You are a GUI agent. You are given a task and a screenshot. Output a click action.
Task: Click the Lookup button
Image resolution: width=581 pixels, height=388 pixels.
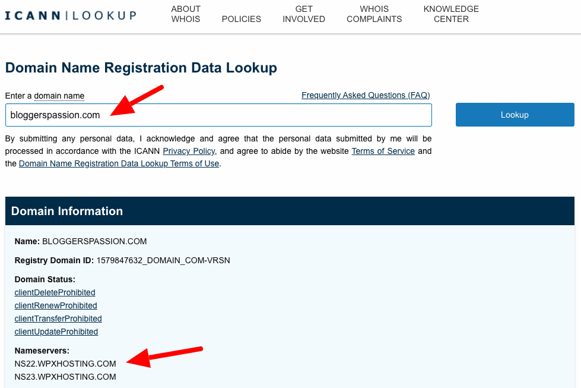coord(515,115)
